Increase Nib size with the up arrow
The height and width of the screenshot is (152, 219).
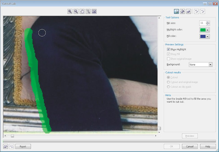pos(208,22)
